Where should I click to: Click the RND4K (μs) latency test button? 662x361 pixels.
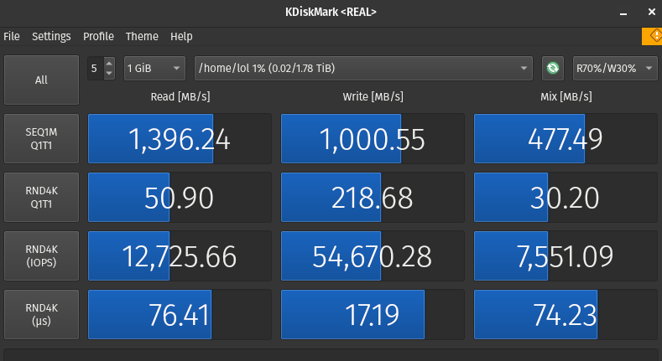tap(41, 315)
